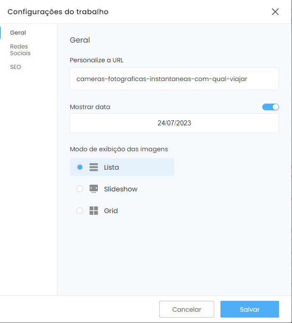
Task: Click the Cancelar button
Action: [x=187, y=309]
